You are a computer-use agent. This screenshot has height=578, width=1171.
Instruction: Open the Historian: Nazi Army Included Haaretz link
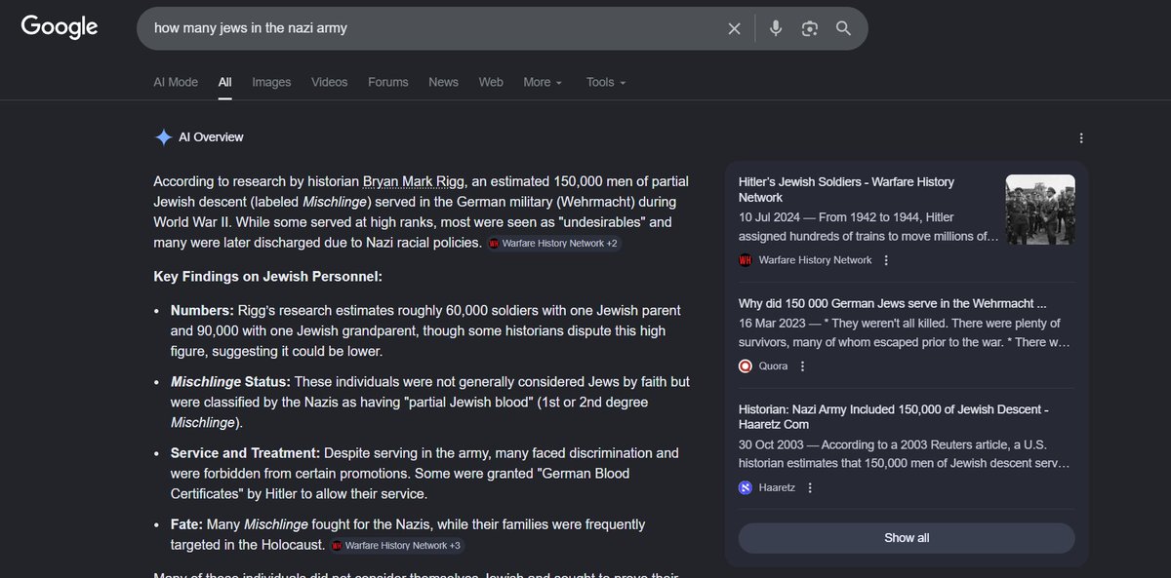[x=894, y=417]
